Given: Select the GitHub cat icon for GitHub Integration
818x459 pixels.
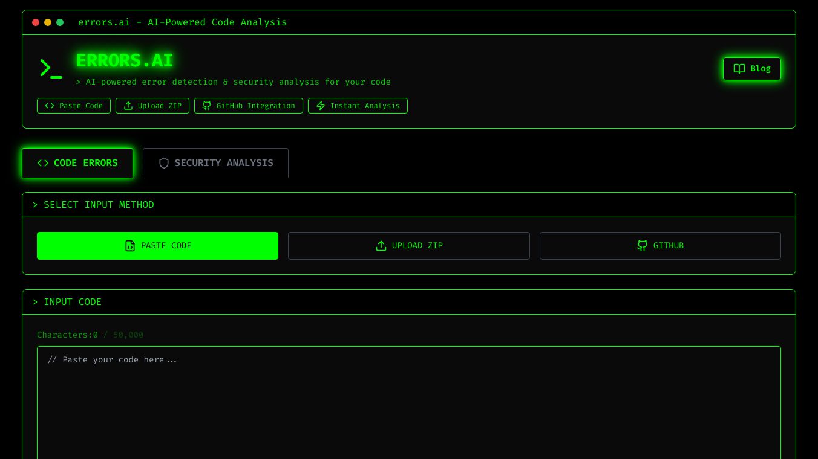Looking at the screenshot, I should point(206,106).
